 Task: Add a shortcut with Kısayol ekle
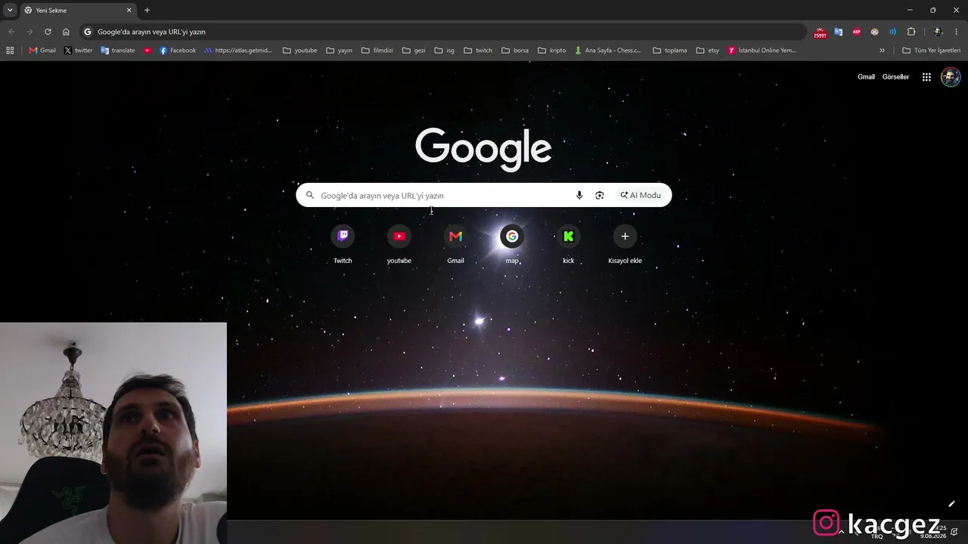625,244
